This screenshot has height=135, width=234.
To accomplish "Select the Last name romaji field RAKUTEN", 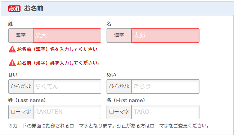I will [67, 112].
